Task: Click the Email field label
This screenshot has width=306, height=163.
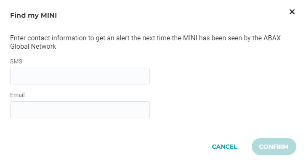Action: click(17, 95)
